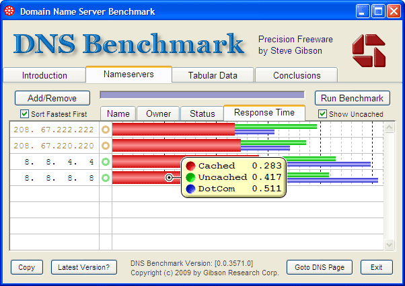This screenshot has width=405, height=286.
Task: Click the bar marker dot on 8.8.8.8 row
Action: point(169,177)
